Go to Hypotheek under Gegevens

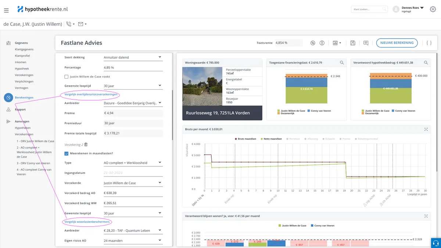coord(22,69)
